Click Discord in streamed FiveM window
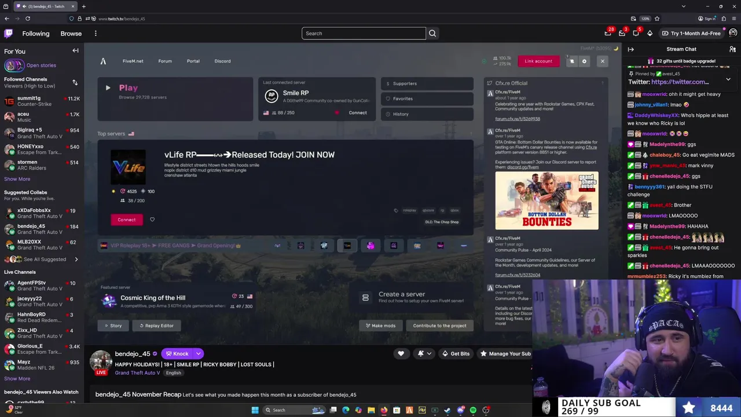This screenshot has width=741, height=417. [x=222, y=61]
